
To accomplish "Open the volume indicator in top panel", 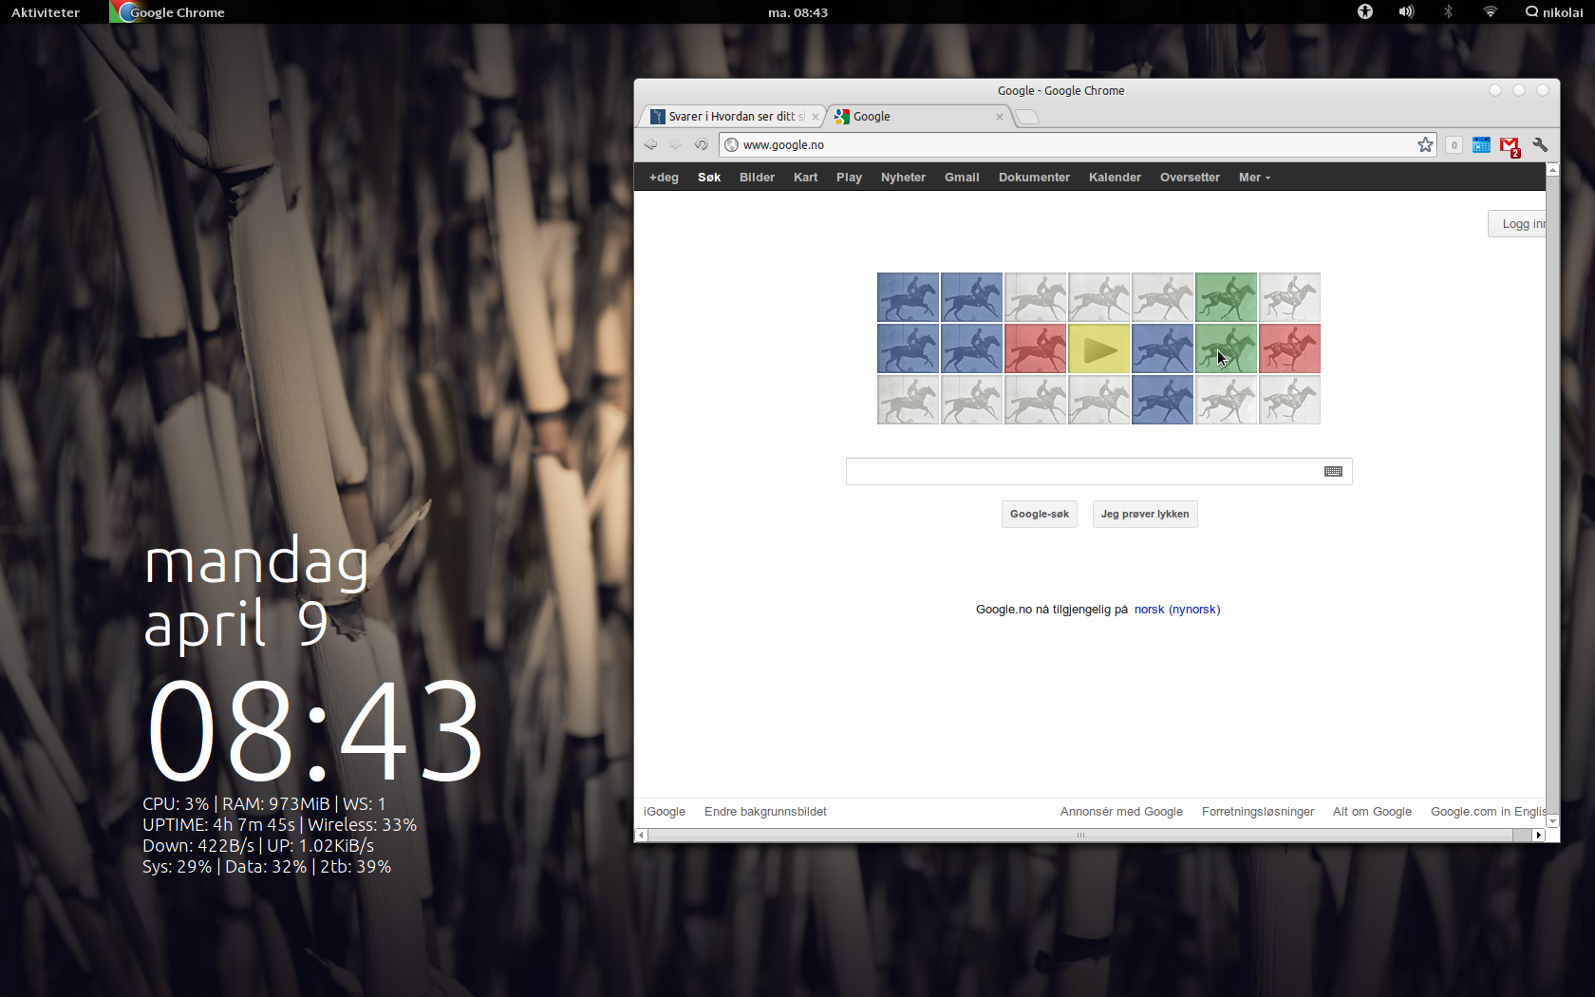I will click(x=1406, y=11).
